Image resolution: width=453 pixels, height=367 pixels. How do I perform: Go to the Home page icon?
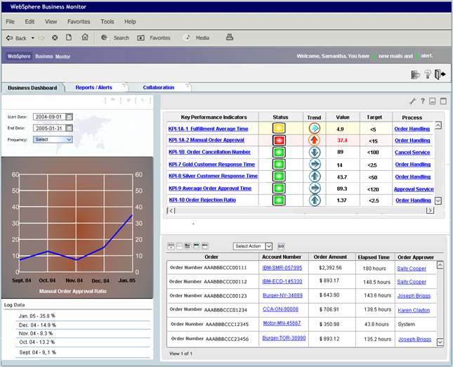point(85,37)
